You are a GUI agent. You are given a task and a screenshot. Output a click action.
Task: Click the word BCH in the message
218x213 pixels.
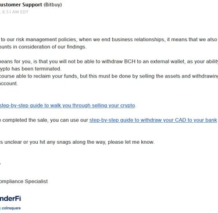[130, 62]
